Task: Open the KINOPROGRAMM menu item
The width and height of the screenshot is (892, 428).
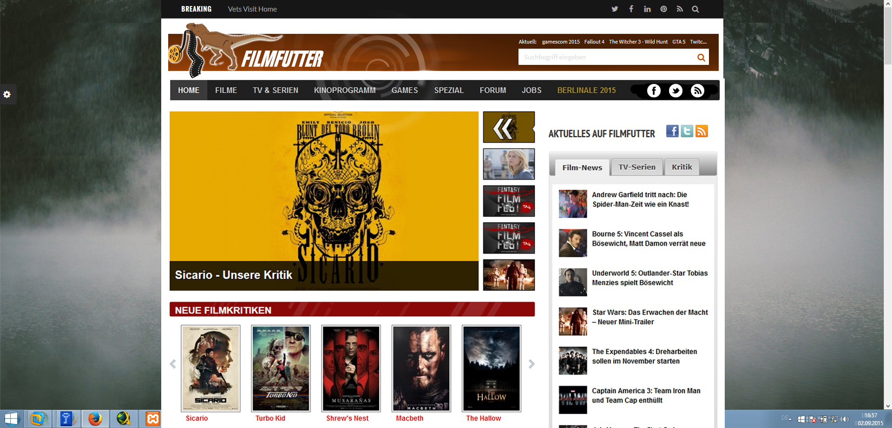Action: tap(344, 90)
